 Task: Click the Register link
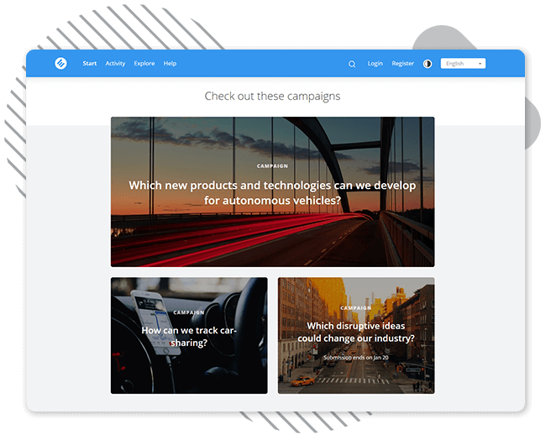[x=403, y=64]
